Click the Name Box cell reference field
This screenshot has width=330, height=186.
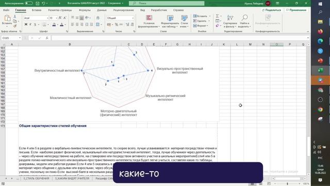[x=11, y=38]
